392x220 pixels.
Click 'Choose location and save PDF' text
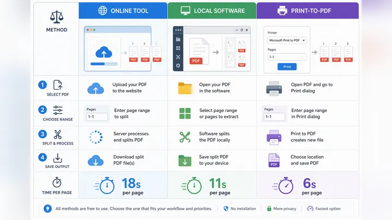coord(307,160)
